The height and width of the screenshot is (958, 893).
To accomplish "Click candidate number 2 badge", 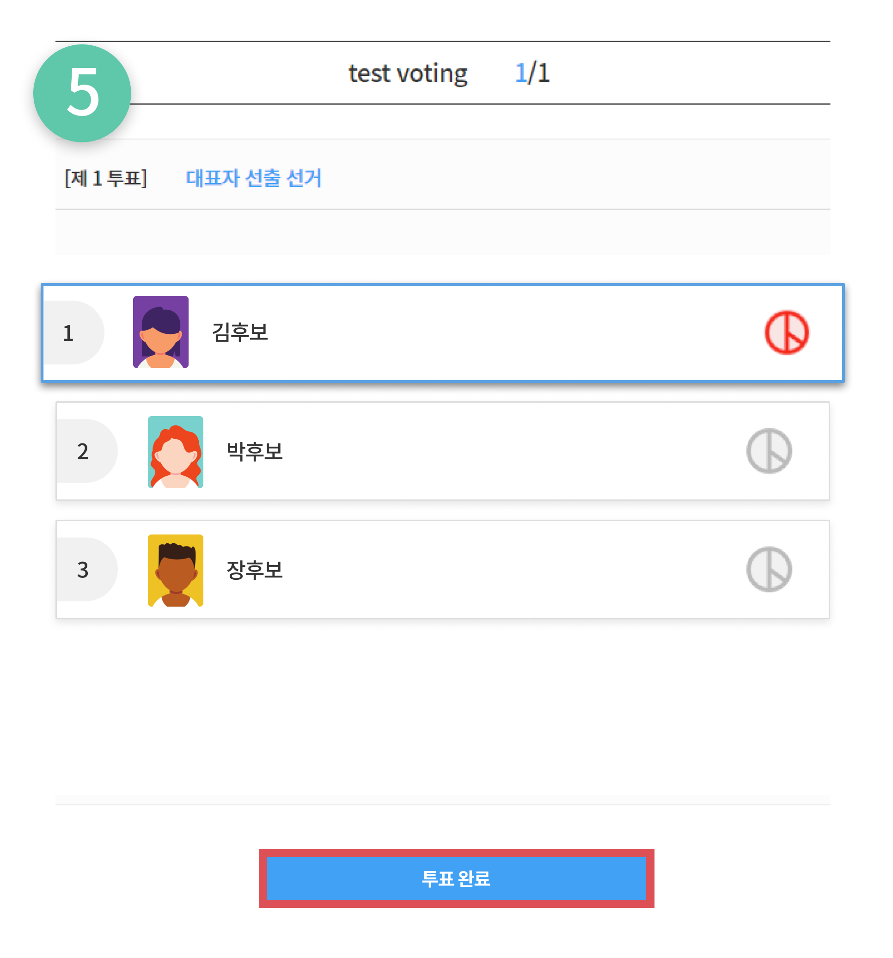I will coord(83,452).
